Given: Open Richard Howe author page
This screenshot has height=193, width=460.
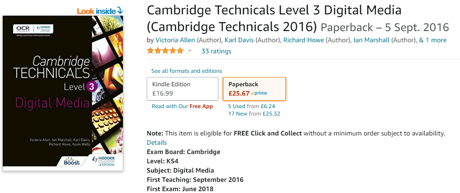Looking at the screenshot, I should [304, 40].
